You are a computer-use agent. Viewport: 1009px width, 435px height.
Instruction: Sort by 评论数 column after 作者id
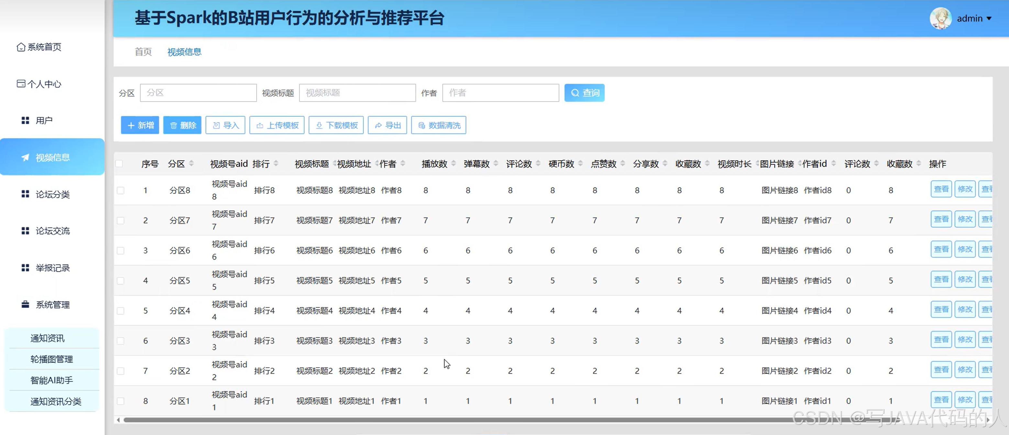click(x=877, y=164)
